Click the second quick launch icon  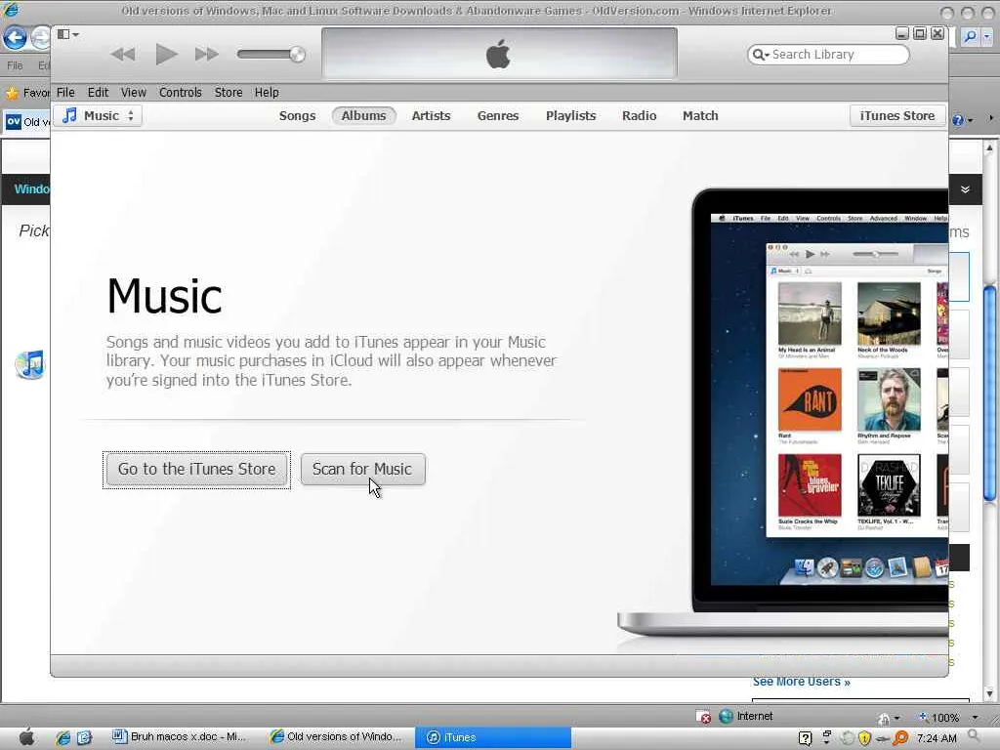point(84,738)
